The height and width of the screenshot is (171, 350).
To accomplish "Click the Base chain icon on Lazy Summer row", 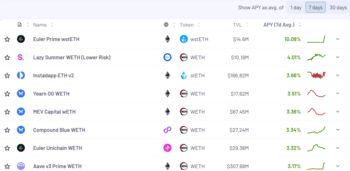I will (x=167, y=57).
